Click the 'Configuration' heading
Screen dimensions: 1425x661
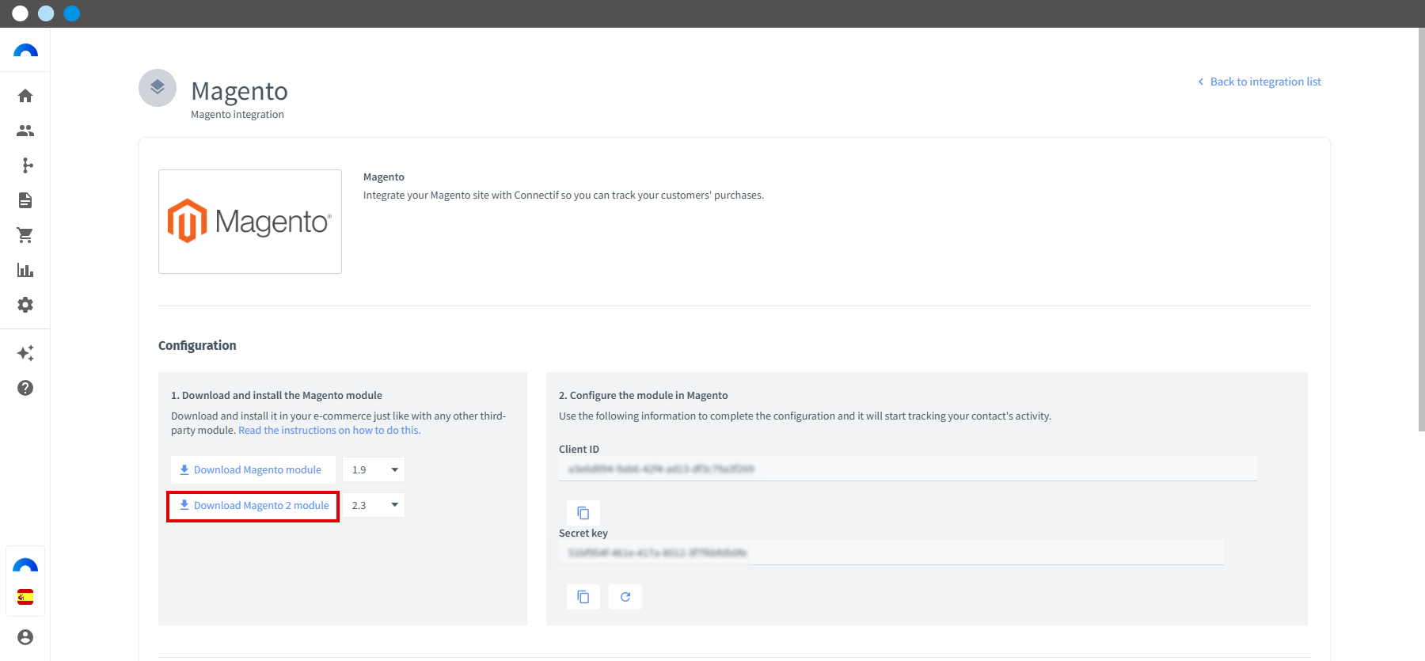[197, 345]
